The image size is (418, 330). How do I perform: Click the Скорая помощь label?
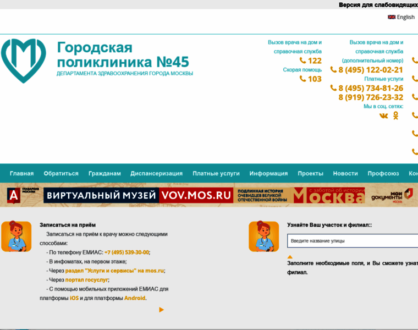(x=302, y=69)
